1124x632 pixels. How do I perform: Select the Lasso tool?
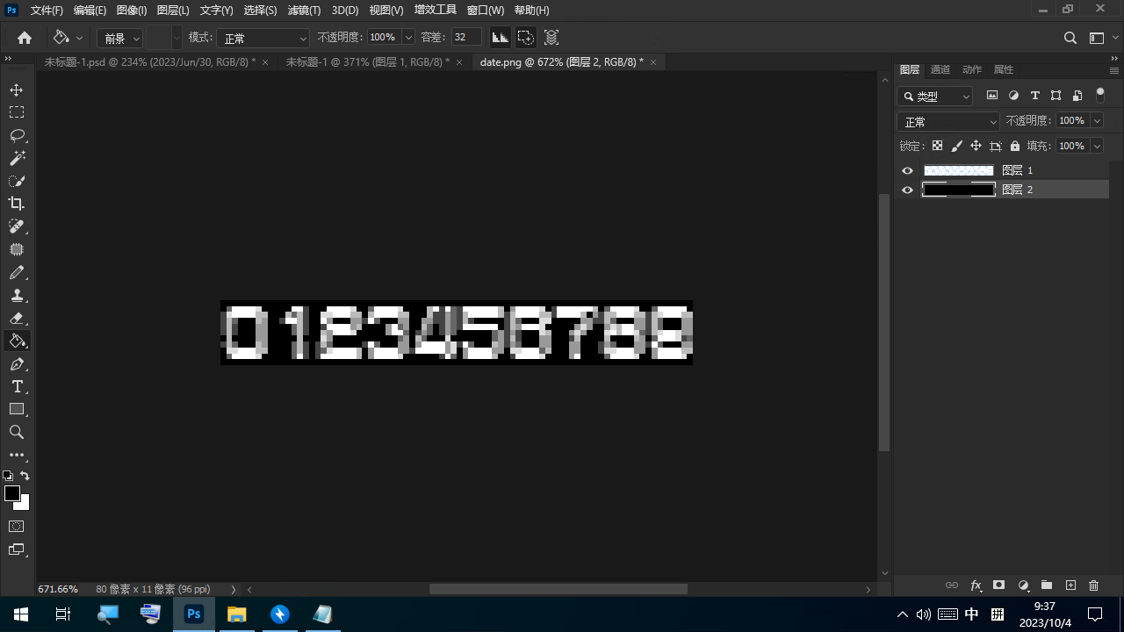pyautogui.click(x=17, y=136)
